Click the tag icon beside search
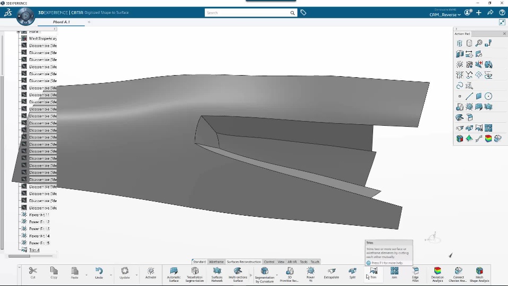The width and height of the screenshot is (508, 286). (x=303, y=13)
